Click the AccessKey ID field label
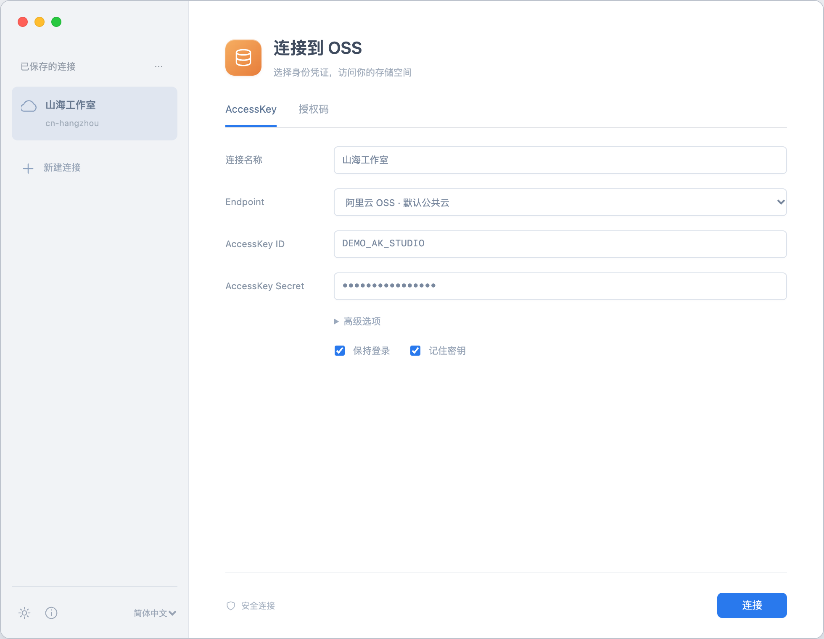Viewport: 824px width, 639px height. (255, 244)
